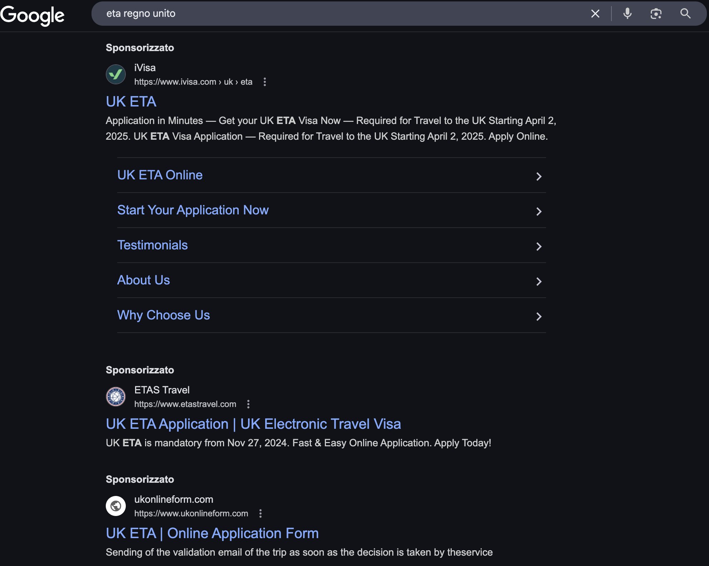Click the chevron on 'Start Your Application Now' row

coord(539,211)
